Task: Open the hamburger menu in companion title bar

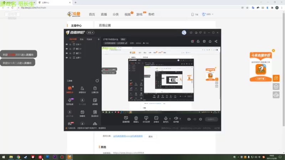Action: click(204, 33)
